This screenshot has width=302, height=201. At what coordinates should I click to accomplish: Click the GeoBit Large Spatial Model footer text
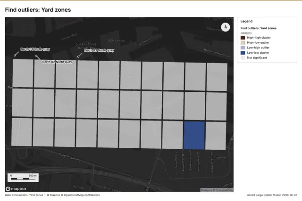[x=272, y=195]
